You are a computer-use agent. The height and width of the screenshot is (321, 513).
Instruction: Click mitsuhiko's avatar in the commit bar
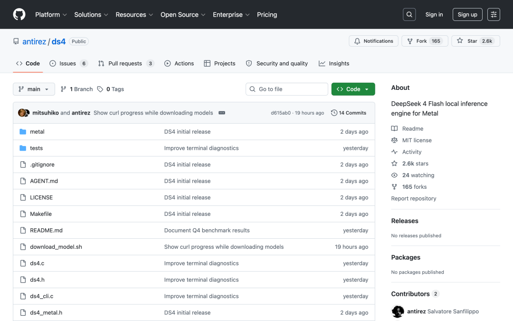click(x=21, y=113)
